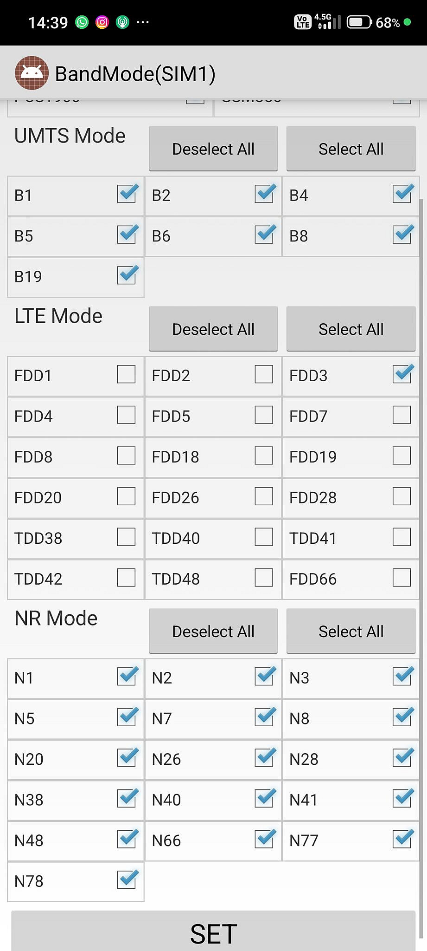Click Select All for LTE Mode
The width and height of the screenshot is (427, 951).
click(351, 329)
